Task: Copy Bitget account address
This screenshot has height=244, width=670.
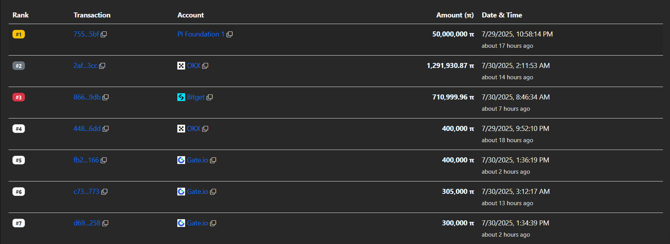Action: coord(210,97)
